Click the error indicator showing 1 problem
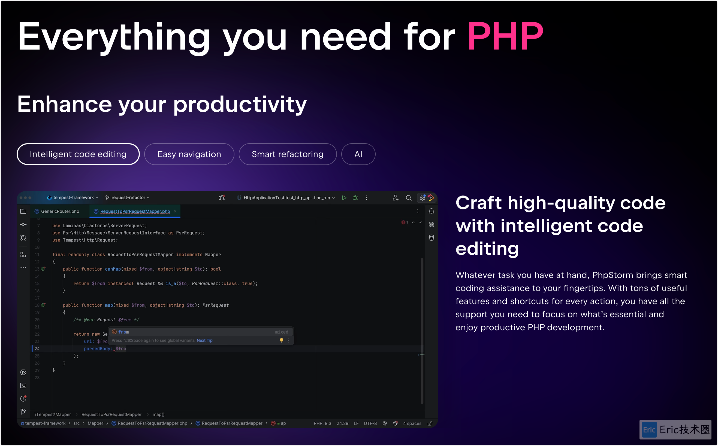The width and height of the screenshot is (718, 446). 405,222
